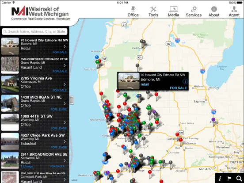This screenshot has width=244, height=183.
Task: Tap the flag icon at bottom right
Action: pyautogui.click(x=229, y=178)
